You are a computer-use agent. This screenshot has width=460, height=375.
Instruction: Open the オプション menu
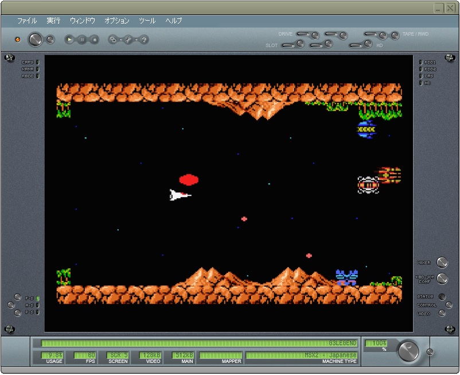(117, 21)
